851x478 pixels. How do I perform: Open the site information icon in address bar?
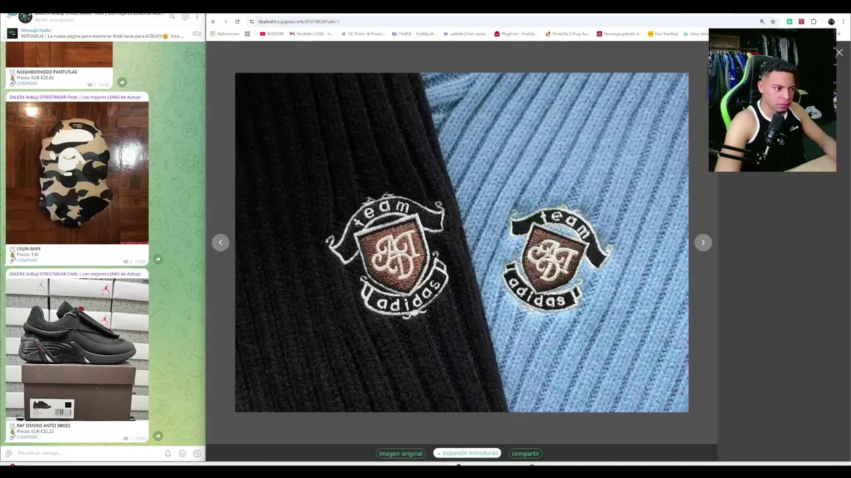click(x=251, y=21)
